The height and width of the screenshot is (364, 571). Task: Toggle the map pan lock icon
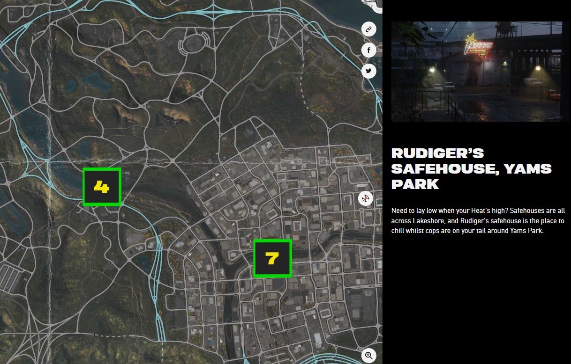(366, 198)
